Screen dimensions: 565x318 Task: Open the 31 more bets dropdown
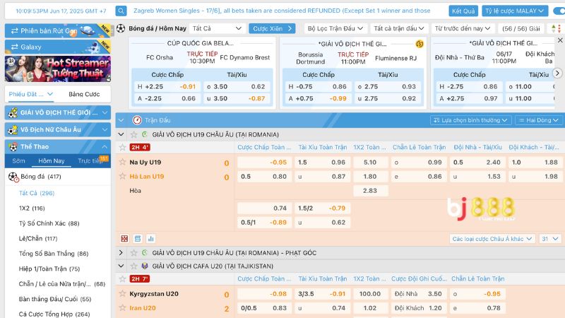[x=550, y=239]
